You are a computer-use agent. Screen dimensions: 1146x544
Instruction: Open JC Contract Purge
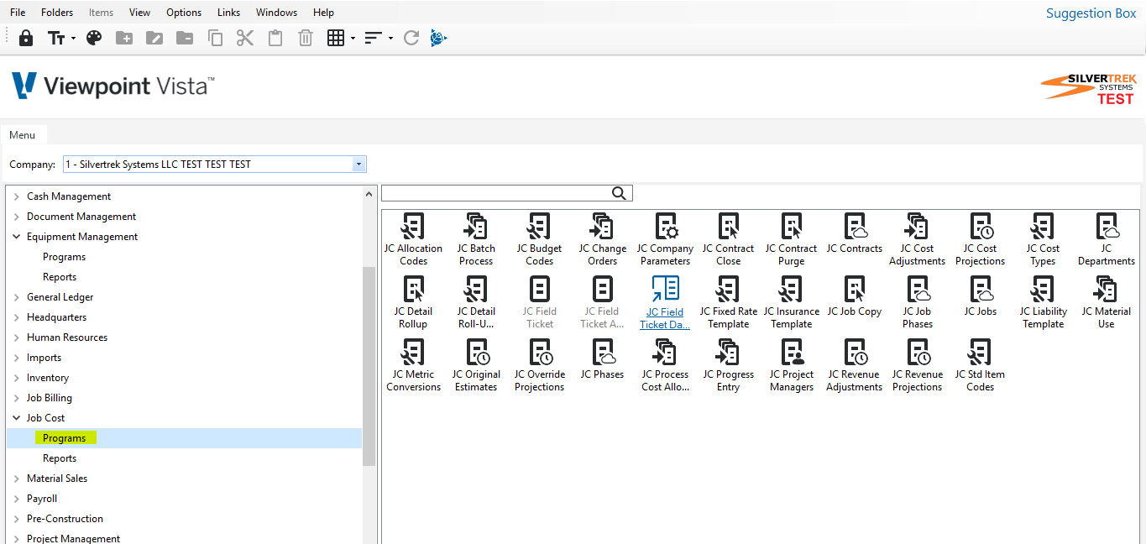pyautogui.click(x=791, y=239)
